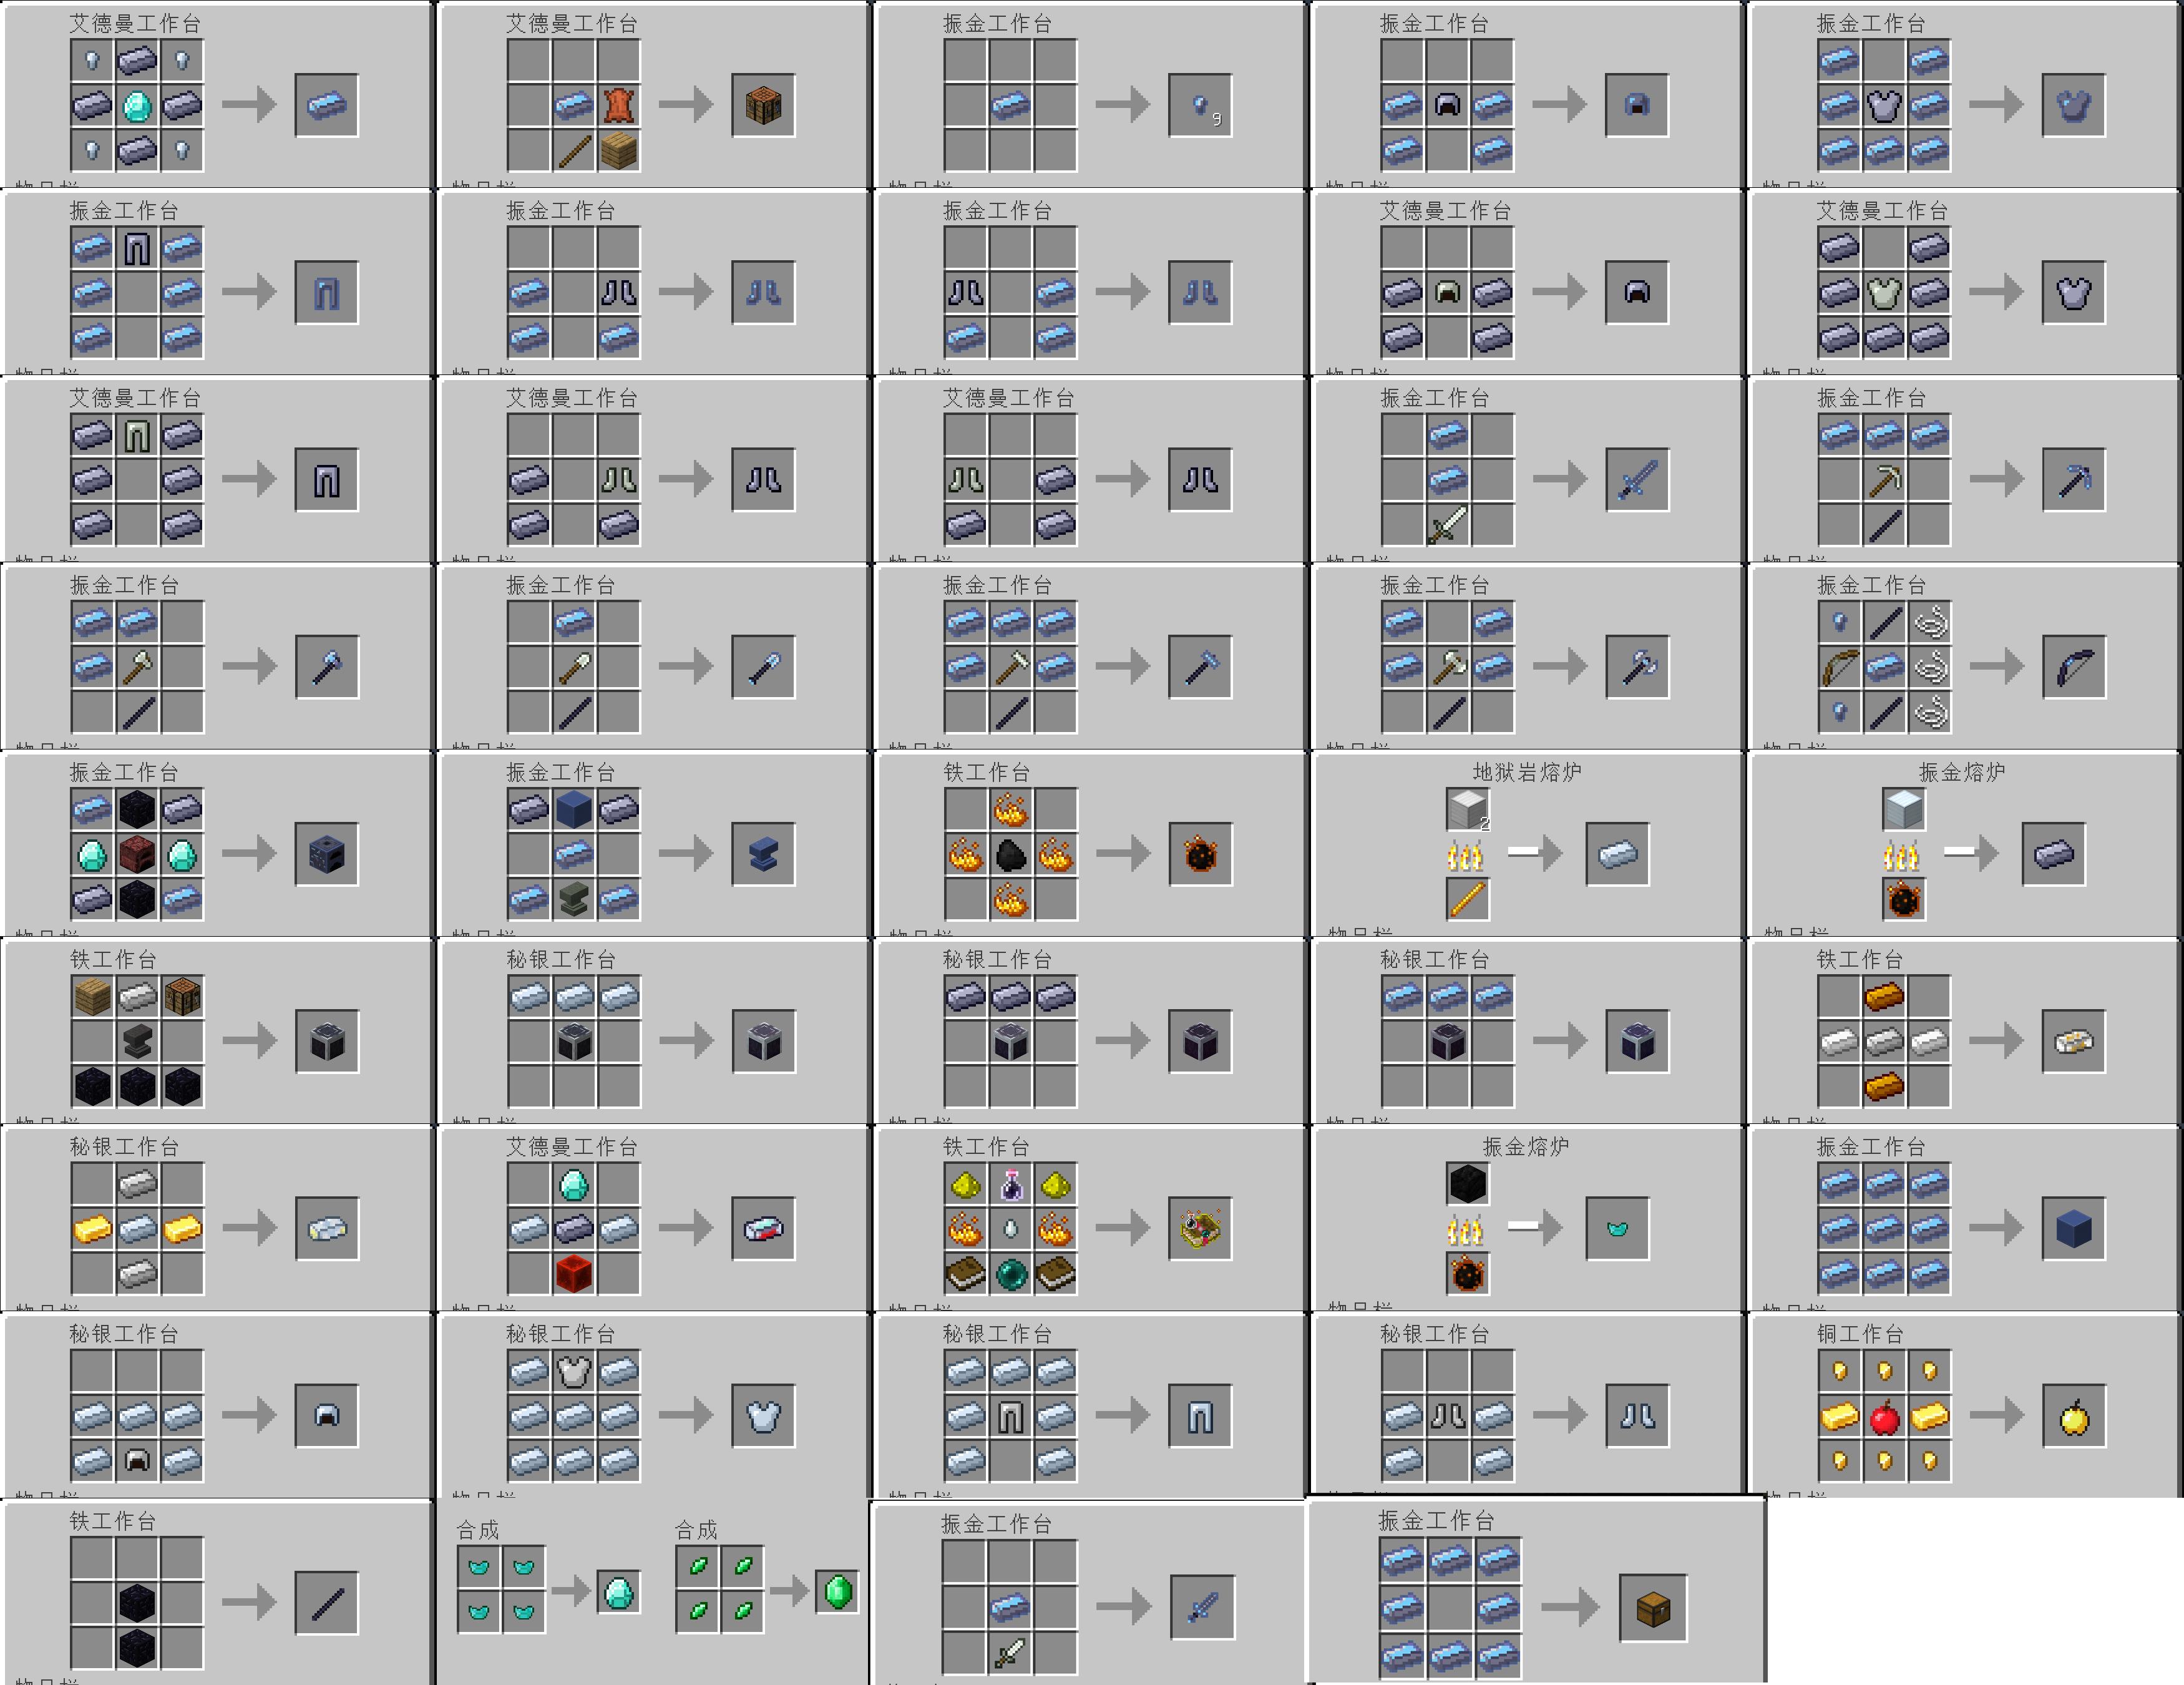Image resolution: width=2184 pixels, height=1685 pixels.
Task: Select the dark vibranium bow output
Action: (x=2073, y=667)
